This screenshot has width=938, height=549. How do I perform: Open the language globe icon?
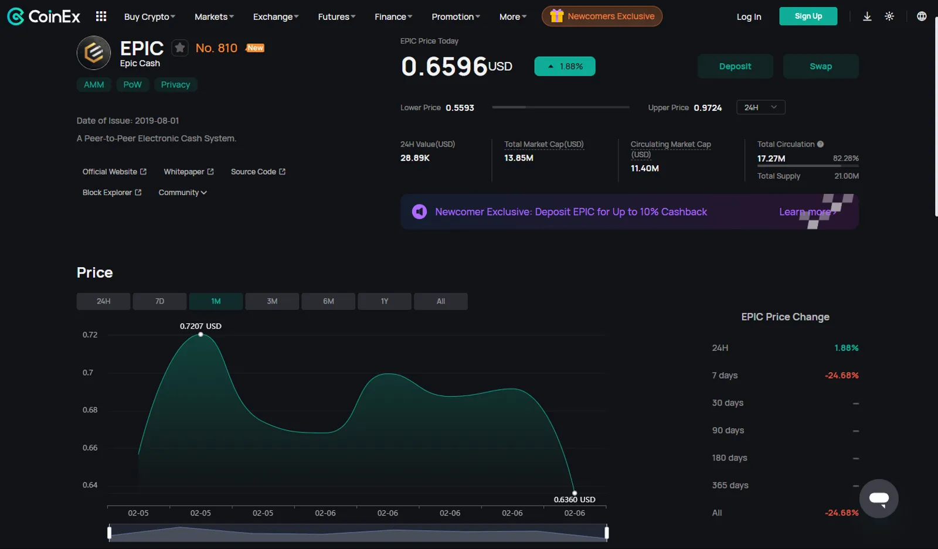pyautogui.click(x=922, y=16)
